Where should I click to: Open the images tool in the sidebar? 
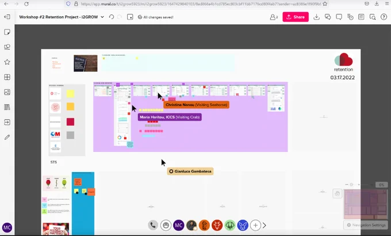tap(7, 92)
